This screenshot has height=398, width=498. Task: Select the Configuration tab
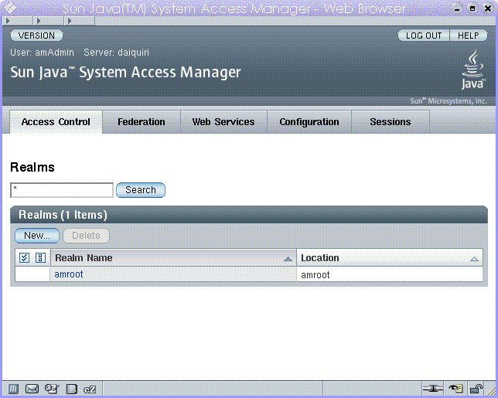click(x=309, y=122)
